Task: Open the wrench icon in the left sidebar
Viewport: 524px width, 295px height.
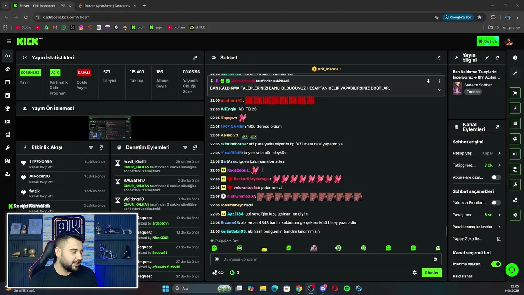Action: [x=8, y=148]
